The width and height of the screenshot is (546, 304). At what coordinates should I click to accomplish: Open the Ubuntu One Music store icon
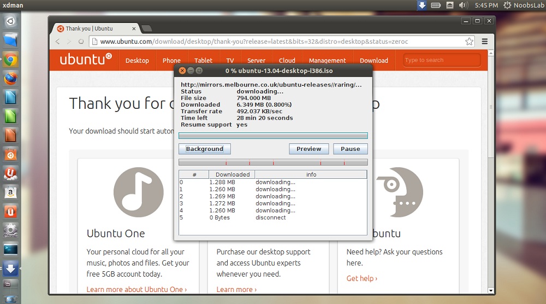click(x=10, y=211)
